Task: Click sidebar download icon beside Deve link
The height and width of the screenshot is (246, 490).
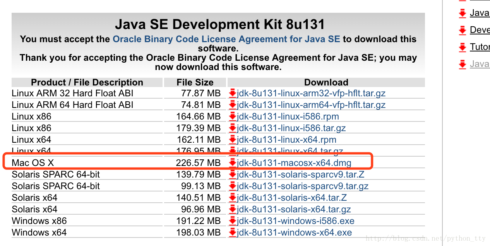Action: (462, 31)
